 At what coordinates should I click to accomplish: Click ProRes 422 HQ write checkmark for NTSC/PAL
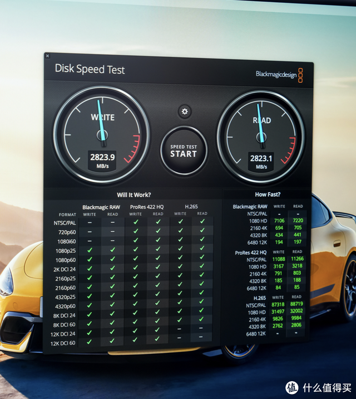pyautogui.click(x=136, y=222)
